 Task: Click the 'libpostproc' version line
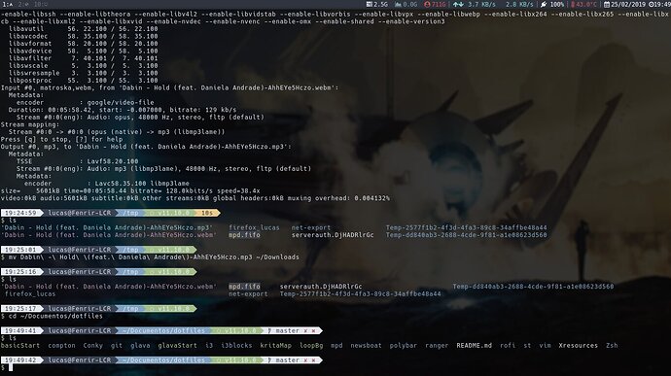point(84,81)
